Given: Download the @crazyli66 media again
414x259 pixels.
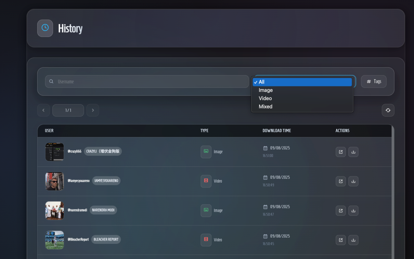Looking at the screenshot, I should click(x=353, y=152).
